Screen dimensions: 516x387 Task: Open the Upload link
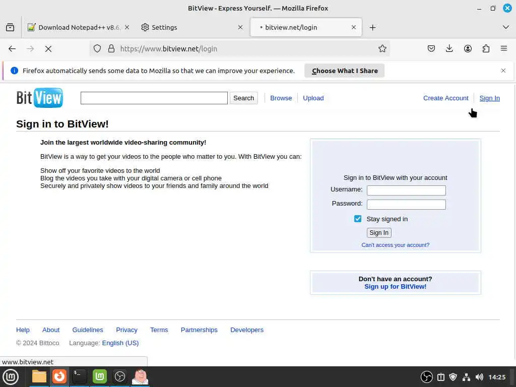click(x=313, y=98)
